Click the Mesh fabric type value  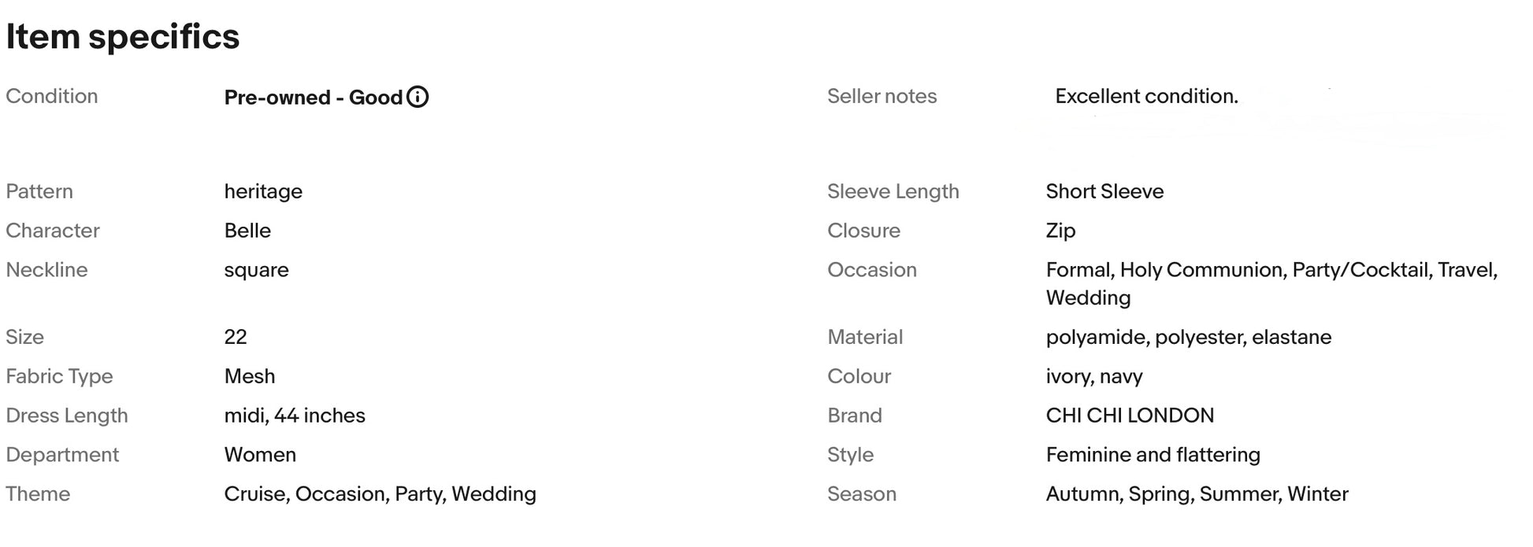tap(250, 376)
